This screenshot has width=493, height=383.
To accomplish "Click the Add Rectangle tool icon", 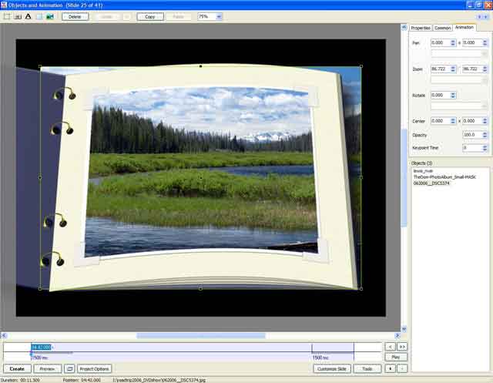I will tap(39, 16).
